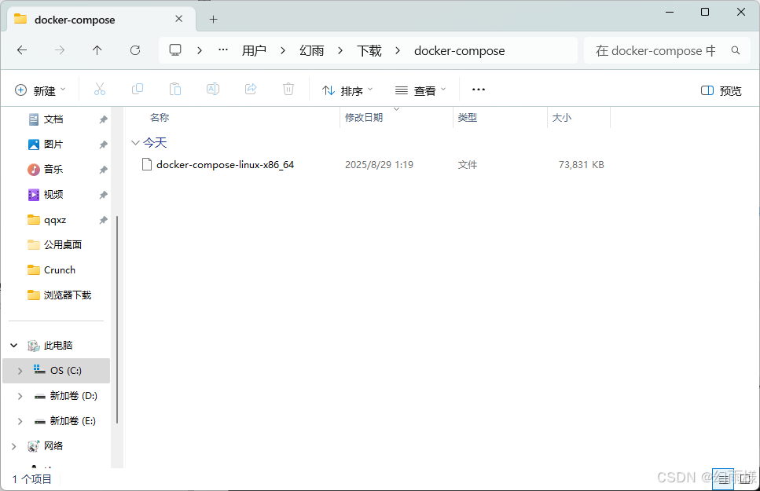Switch to large thumbnails view icon
760x491 pixels.
(746, 479)
